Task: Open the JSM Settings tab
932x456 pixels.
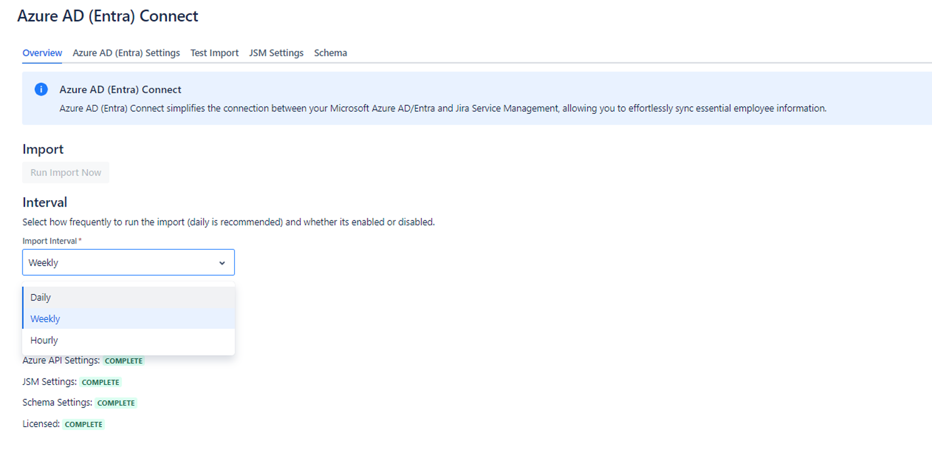Action: click(276, 53)
